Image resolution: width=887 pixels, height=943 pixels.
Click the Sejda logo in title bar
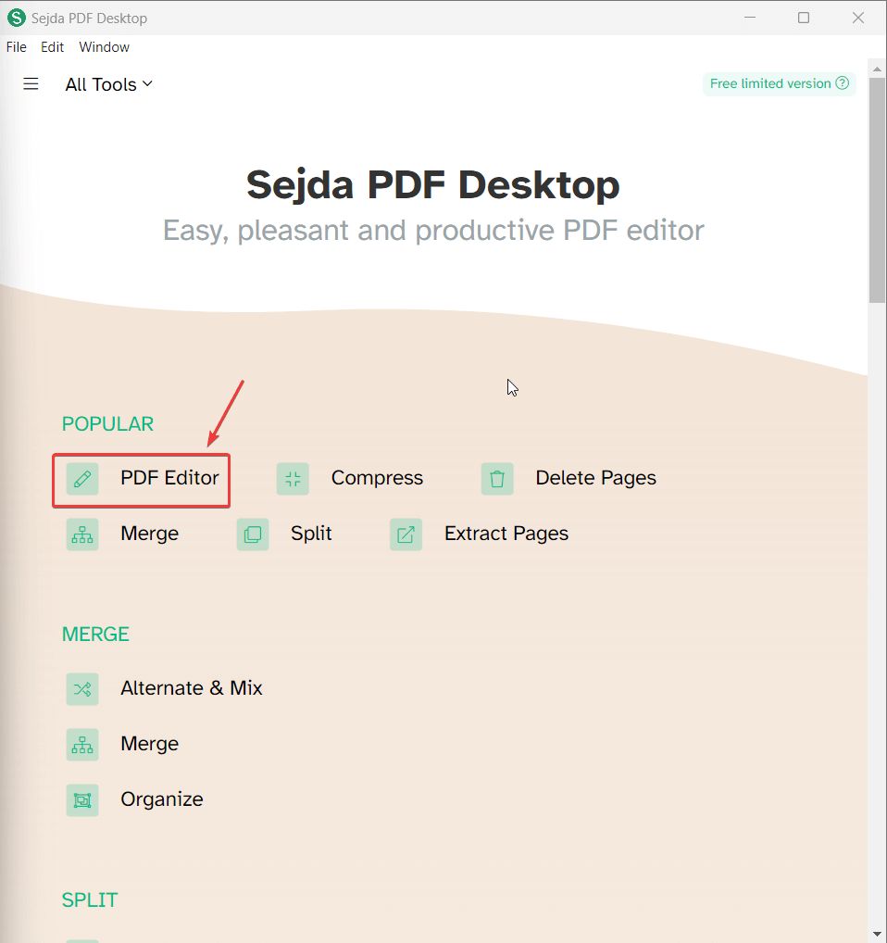click(x=17, y=18)
